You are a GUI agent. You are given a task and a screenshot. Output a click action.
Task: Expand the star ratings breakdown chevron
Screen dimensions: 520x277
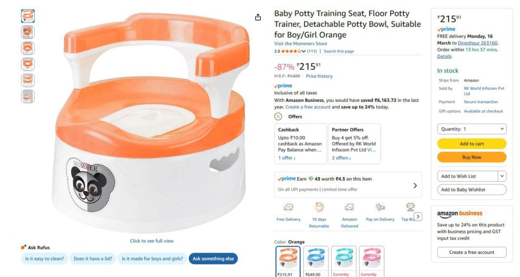click(303, 52)
